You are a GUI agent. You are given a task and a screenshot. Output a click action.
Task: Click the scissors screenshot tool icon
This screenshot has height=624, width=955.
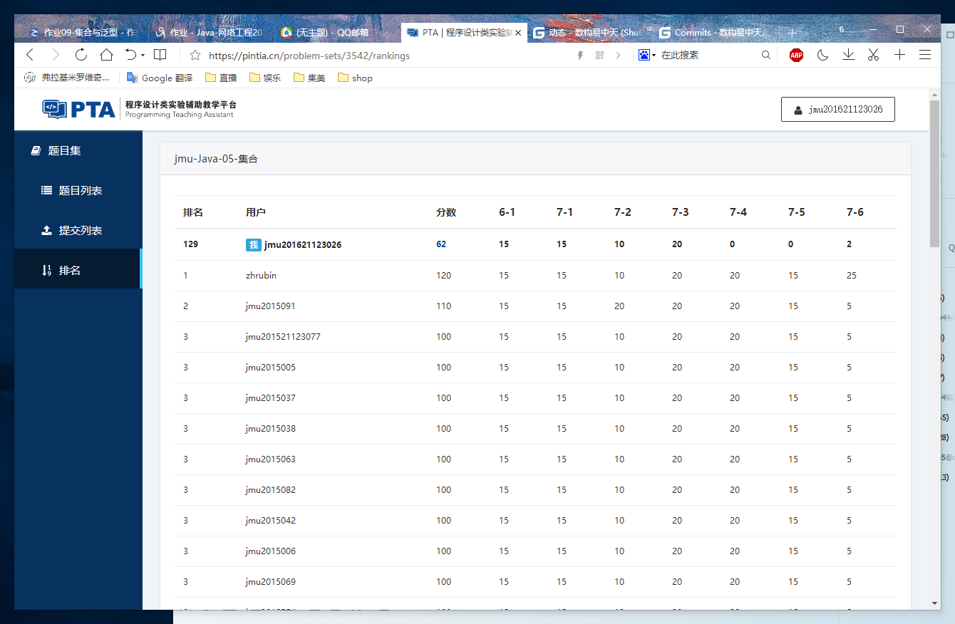click(874, 55)
